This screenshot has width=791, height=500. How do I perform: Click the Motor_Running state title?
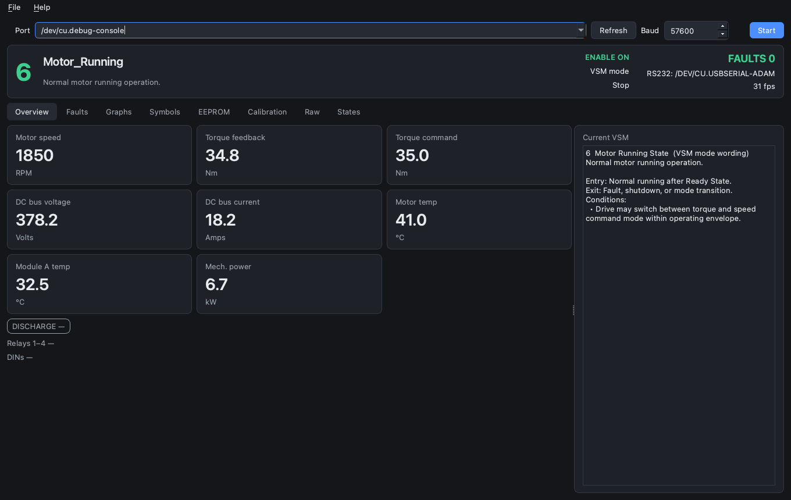coord(83,62)
